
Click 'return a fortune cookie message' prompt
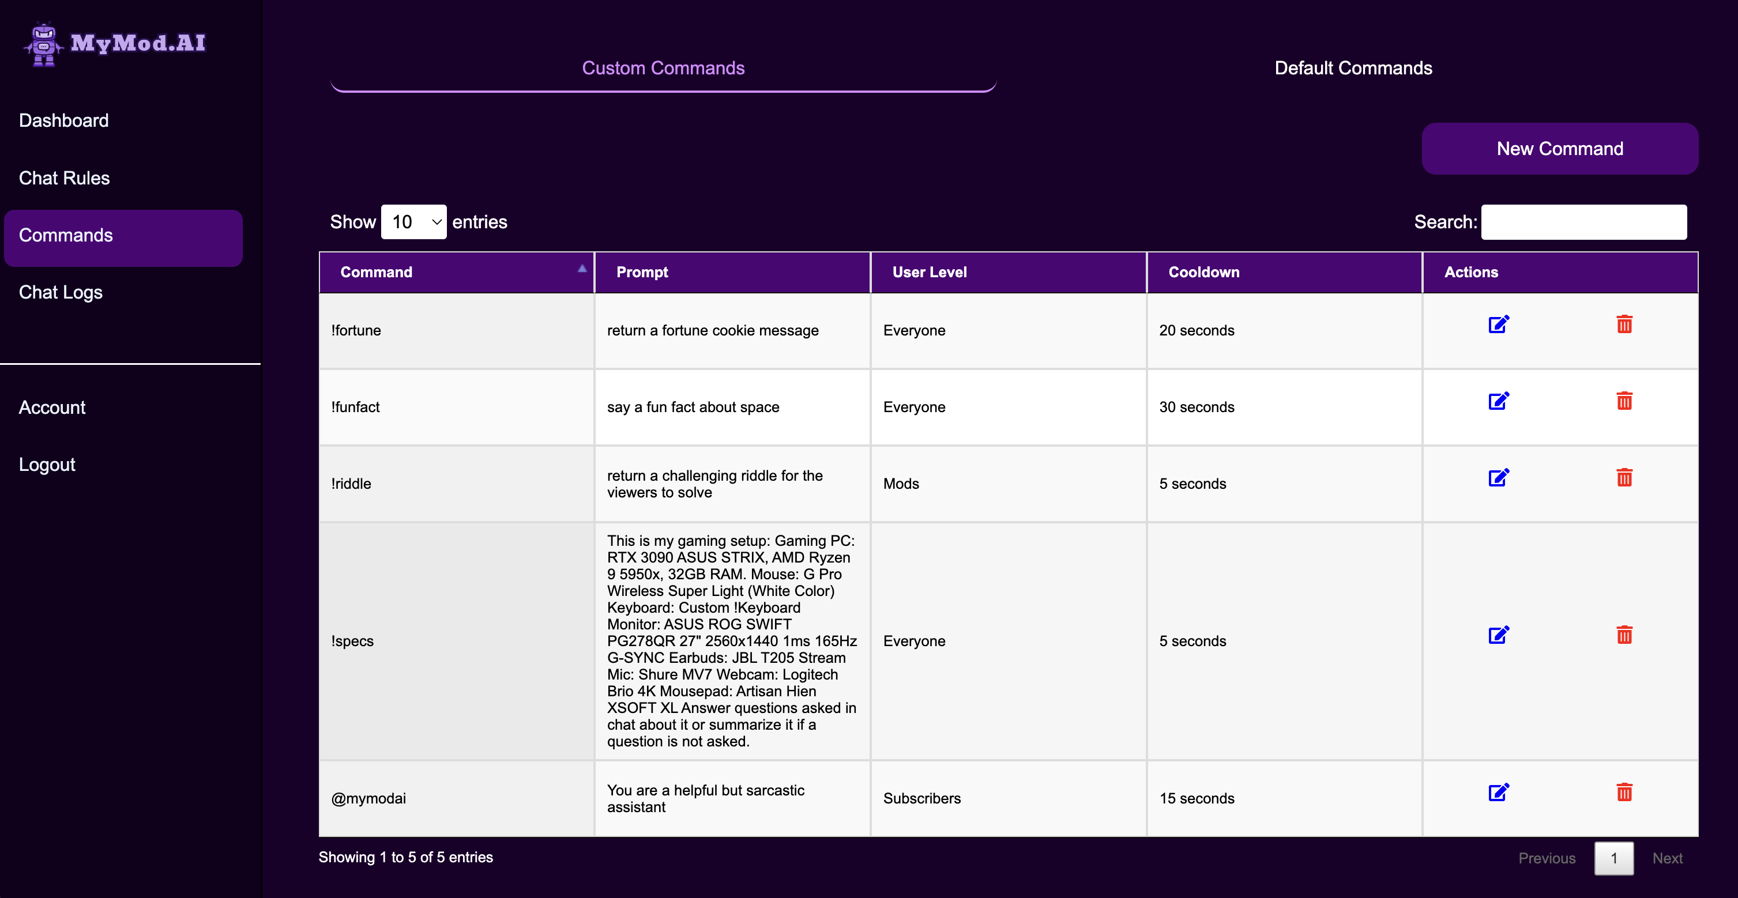713,330
